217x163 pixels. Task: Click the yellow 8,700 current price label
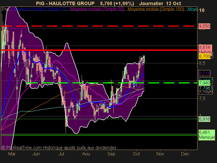(205, 56)
